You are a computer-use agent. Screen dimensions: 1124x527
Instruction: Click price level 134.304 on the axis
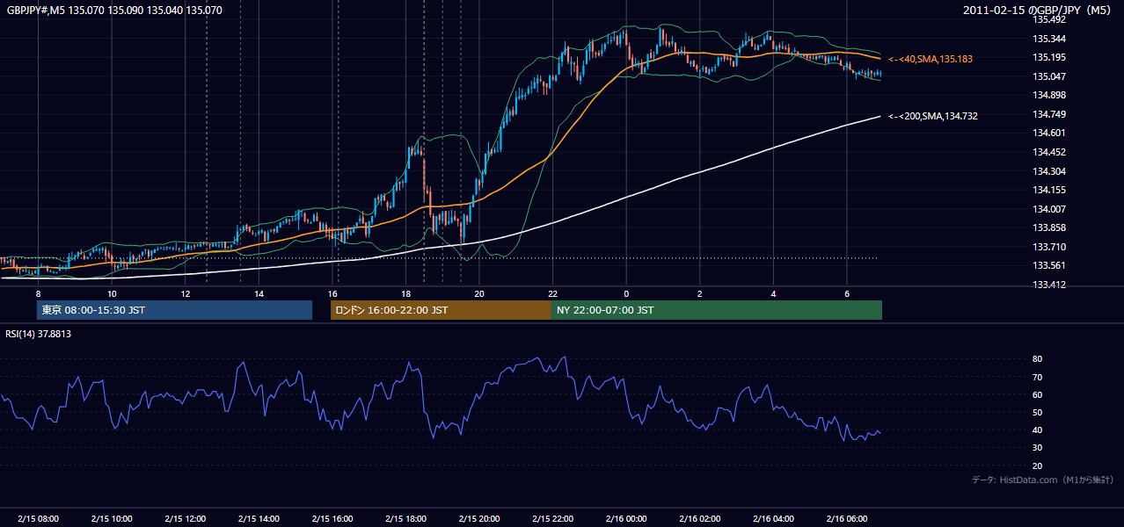click(1049, 171)
